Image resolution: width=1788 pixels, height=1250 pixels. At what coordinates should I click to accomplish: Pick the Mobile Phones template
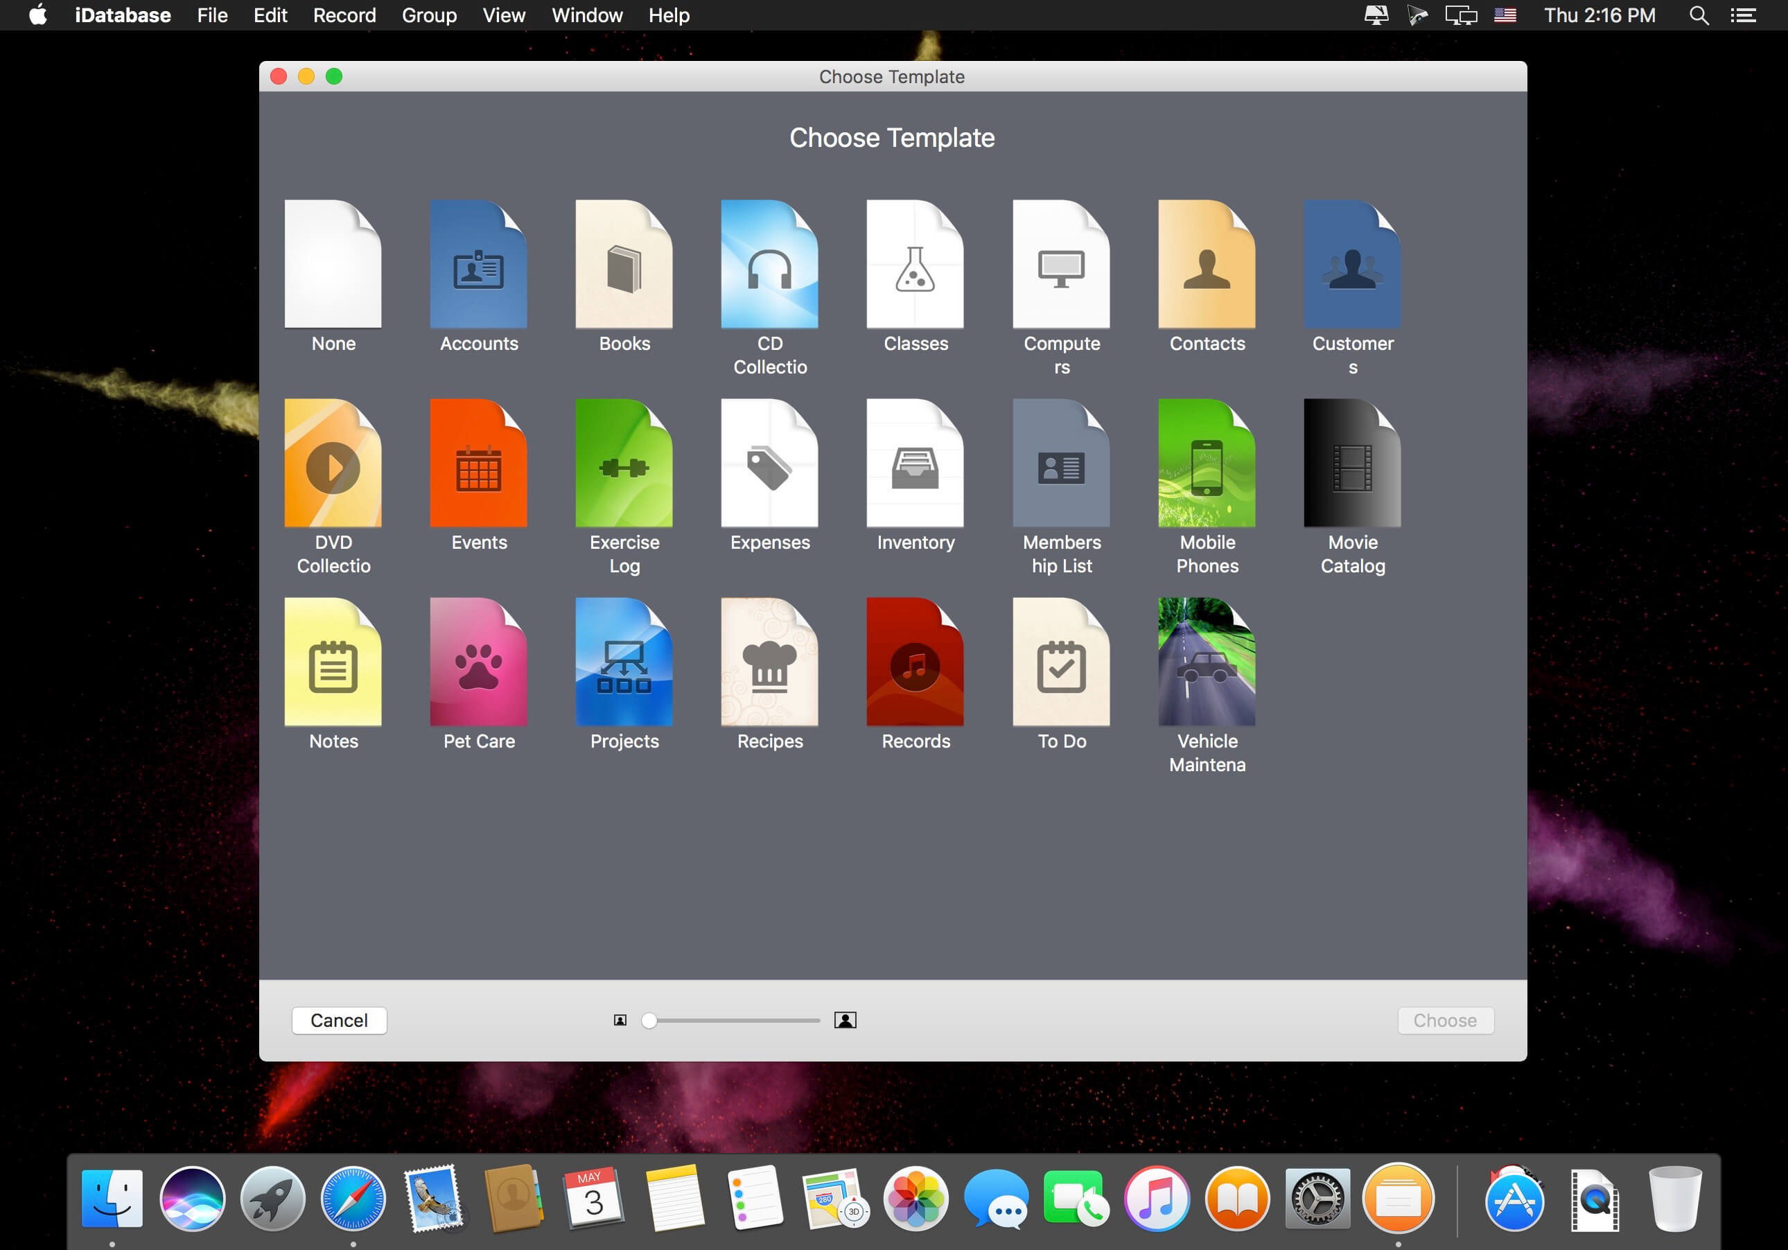[x=1207, y=464]
